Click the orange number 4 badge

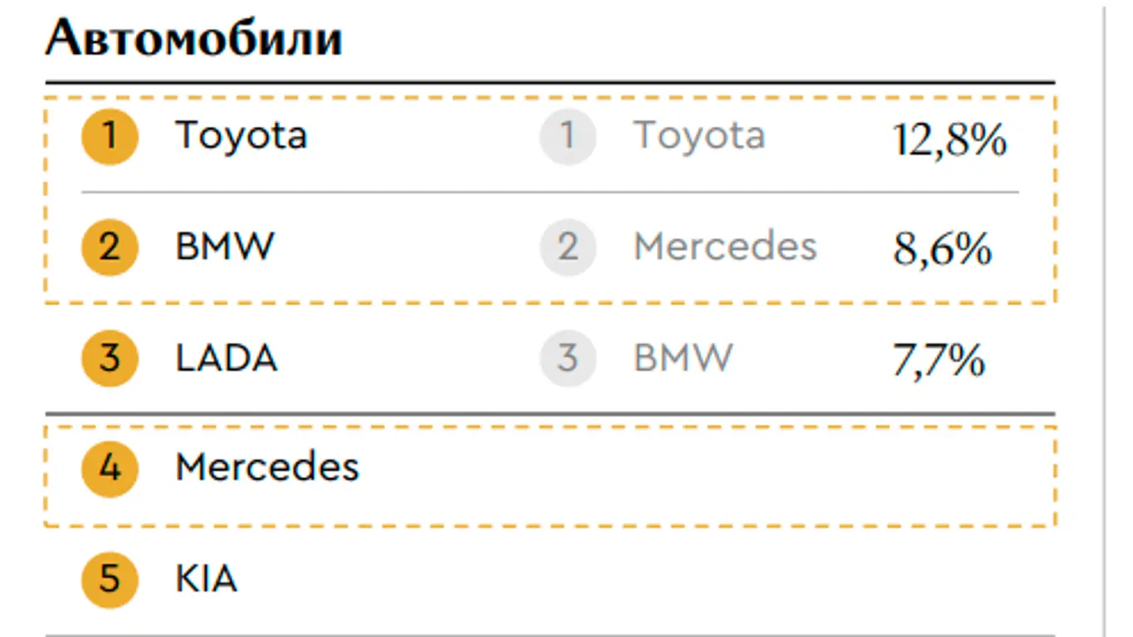pyautogui.click(x=109, y=468)
